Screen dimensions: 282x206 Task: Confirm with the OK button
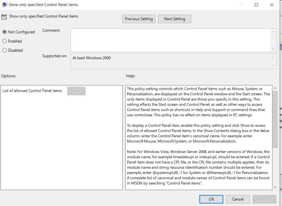[211, 199]
